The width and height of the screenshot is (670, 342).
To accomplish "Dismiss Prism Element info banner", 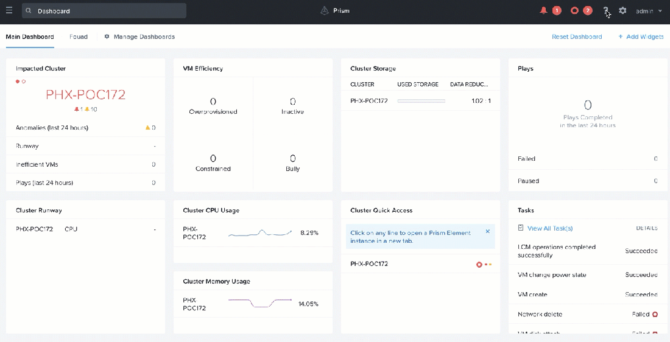I will click(x=487, y=231).
